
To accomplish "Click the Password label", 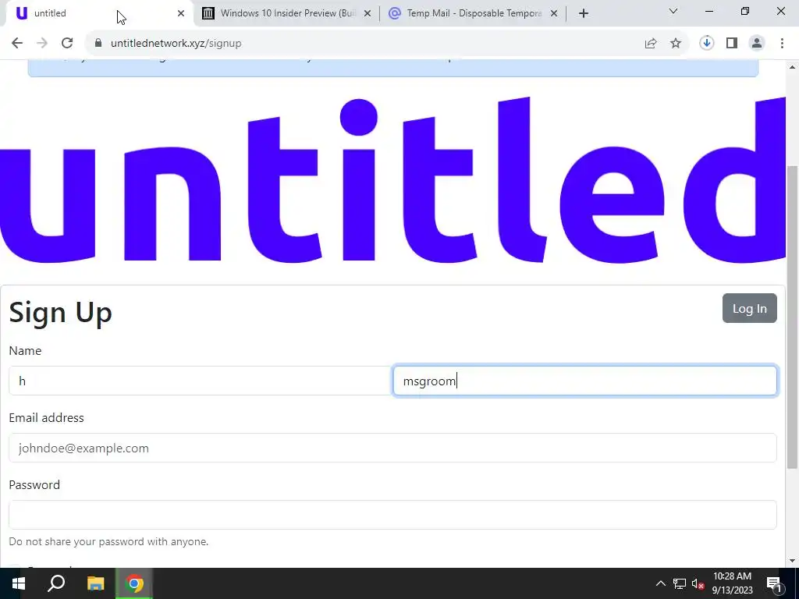I will coord(34,484).
